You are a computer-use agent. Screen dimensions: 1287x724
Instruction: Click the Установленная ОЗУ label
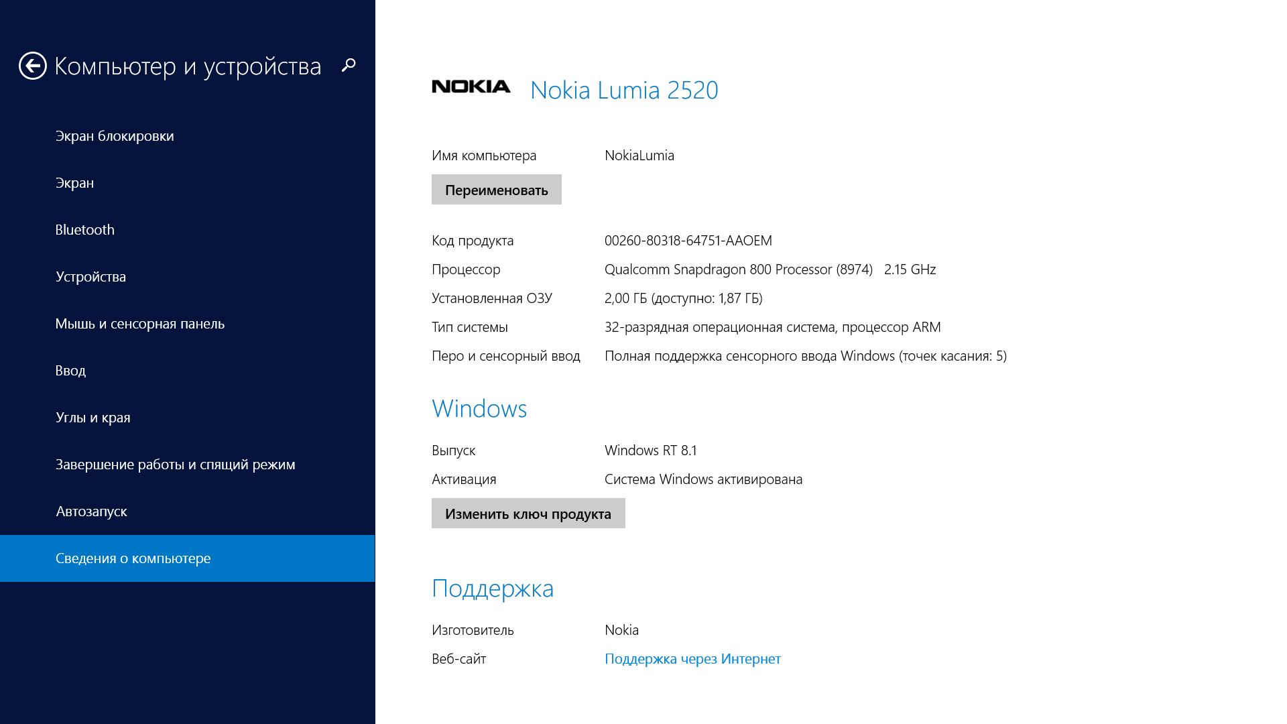(492, 298)
